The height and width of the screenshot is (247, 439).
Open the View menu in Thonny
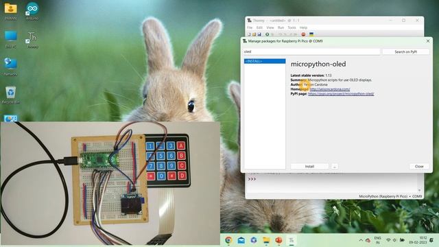point(270,27)
